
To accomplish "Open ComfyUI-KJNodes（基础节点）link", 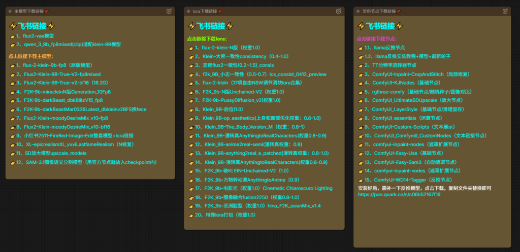I will (403, 83).
